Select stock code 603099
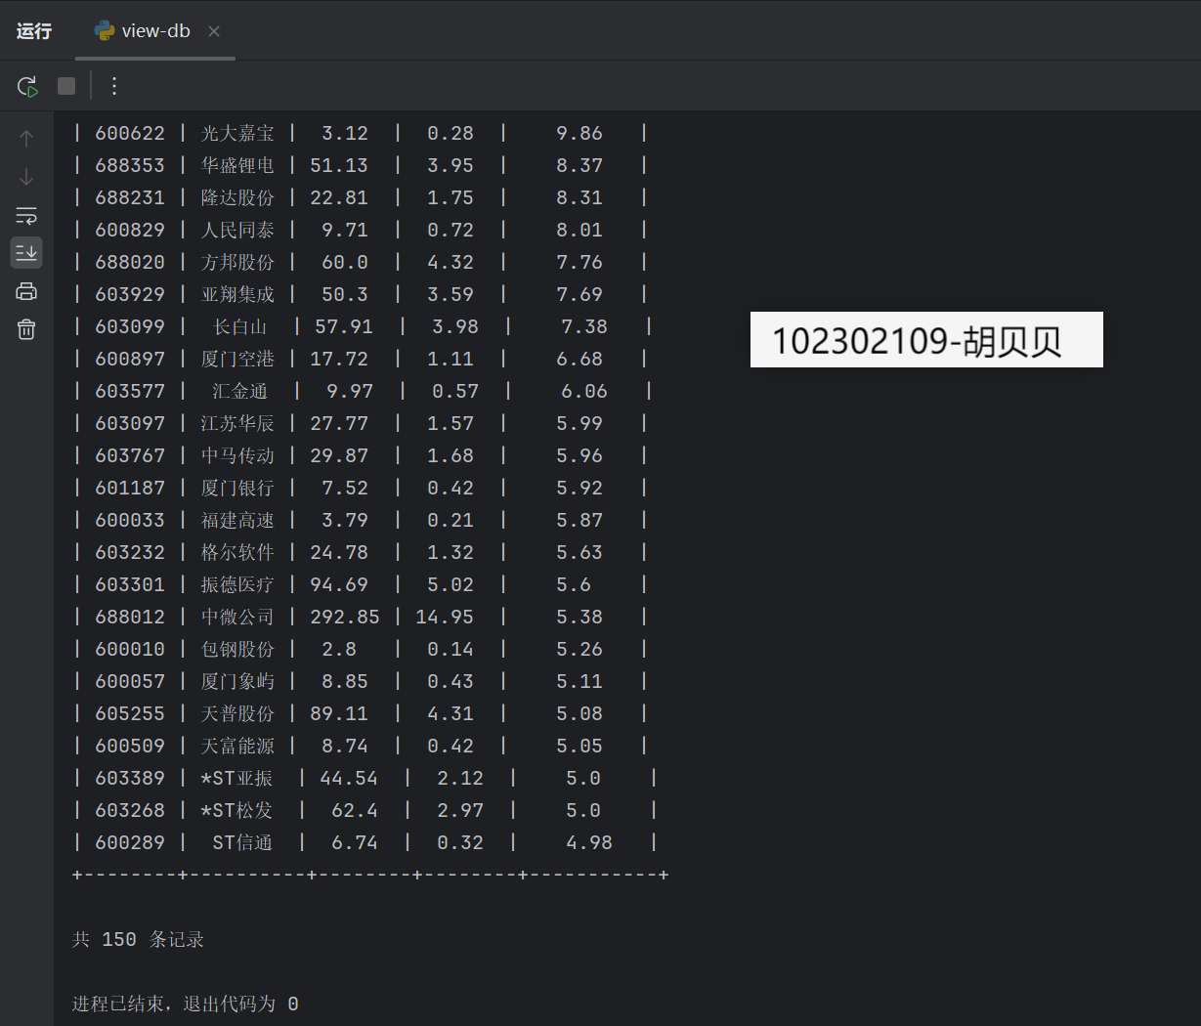Screen dimensions: 1201x1026 [x=130, y=326]
